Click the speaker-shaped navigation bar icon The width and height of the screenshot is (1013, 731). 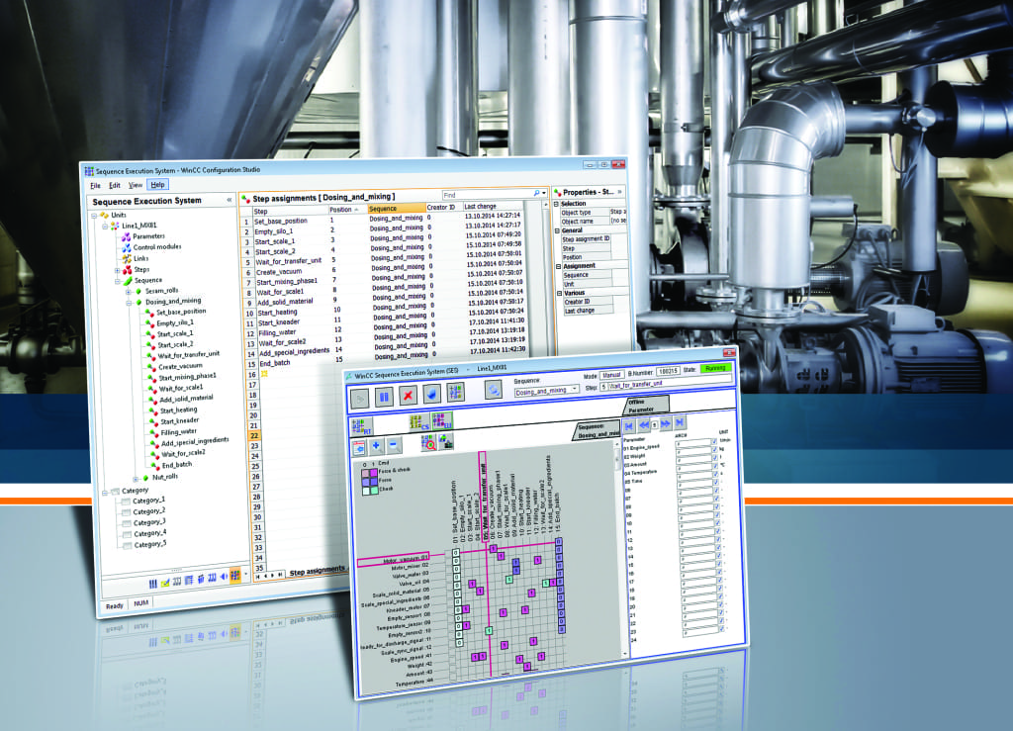(225, 576)
